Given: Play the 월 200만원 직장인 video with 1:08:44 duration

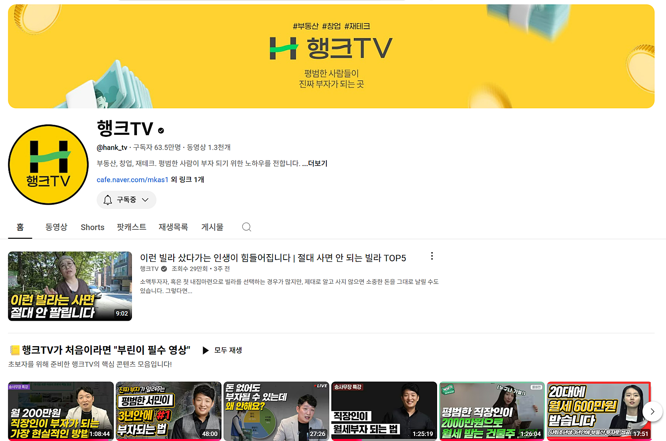Looking at the screenshot, I should [x=61, y=411].
